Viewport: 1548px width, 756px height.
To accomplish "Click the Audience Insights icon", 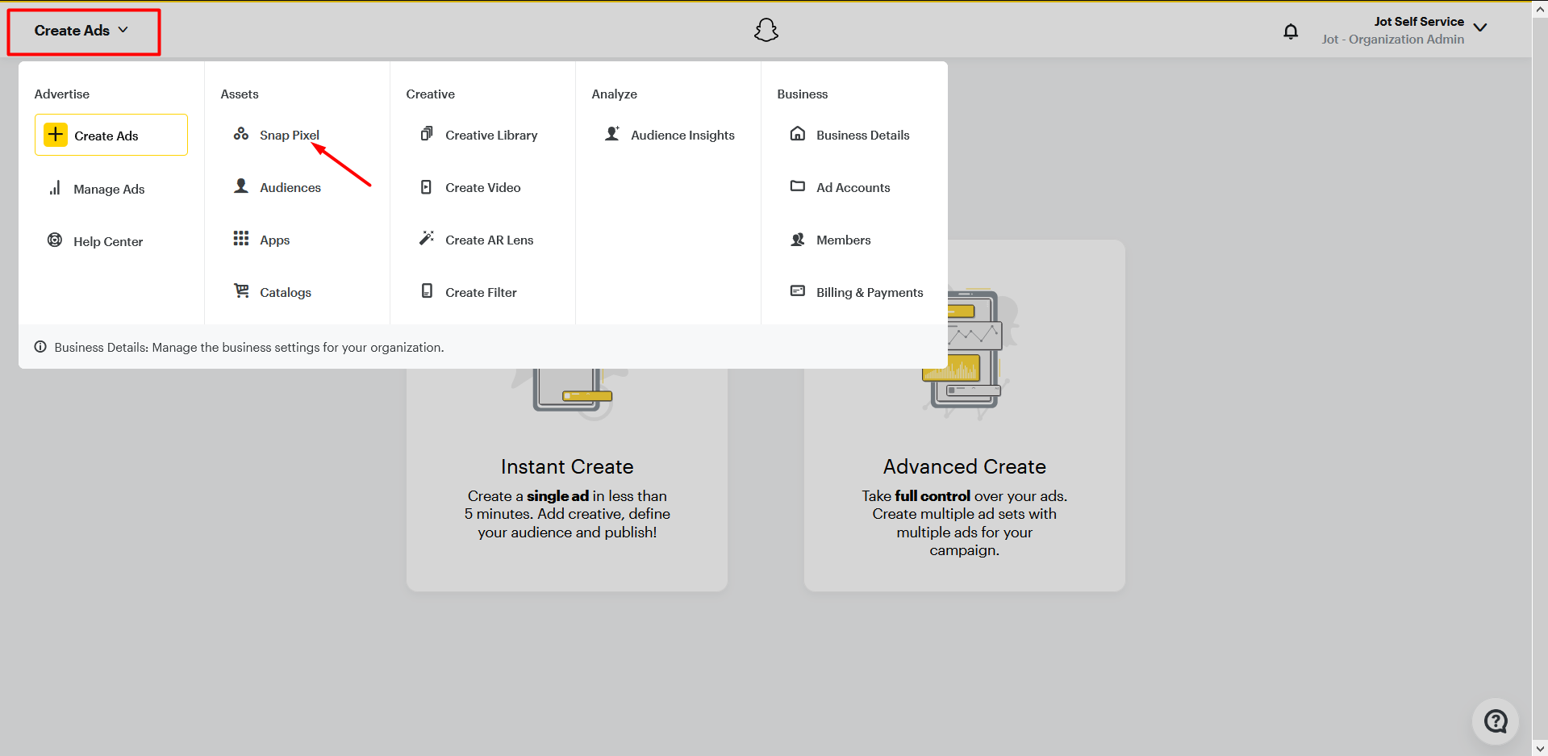I will 612,134.
